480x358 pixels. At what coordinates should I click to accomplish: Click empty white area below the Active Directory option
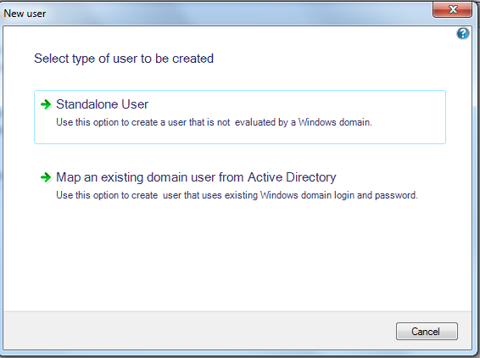237,257
